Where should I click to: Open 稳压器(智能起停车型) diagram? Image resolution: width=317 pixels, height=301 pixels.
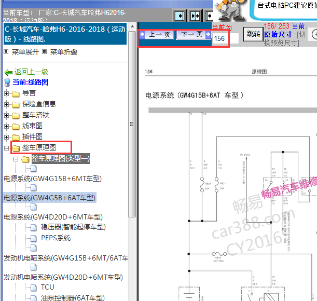pyautogui.click(x=73, y=227)
